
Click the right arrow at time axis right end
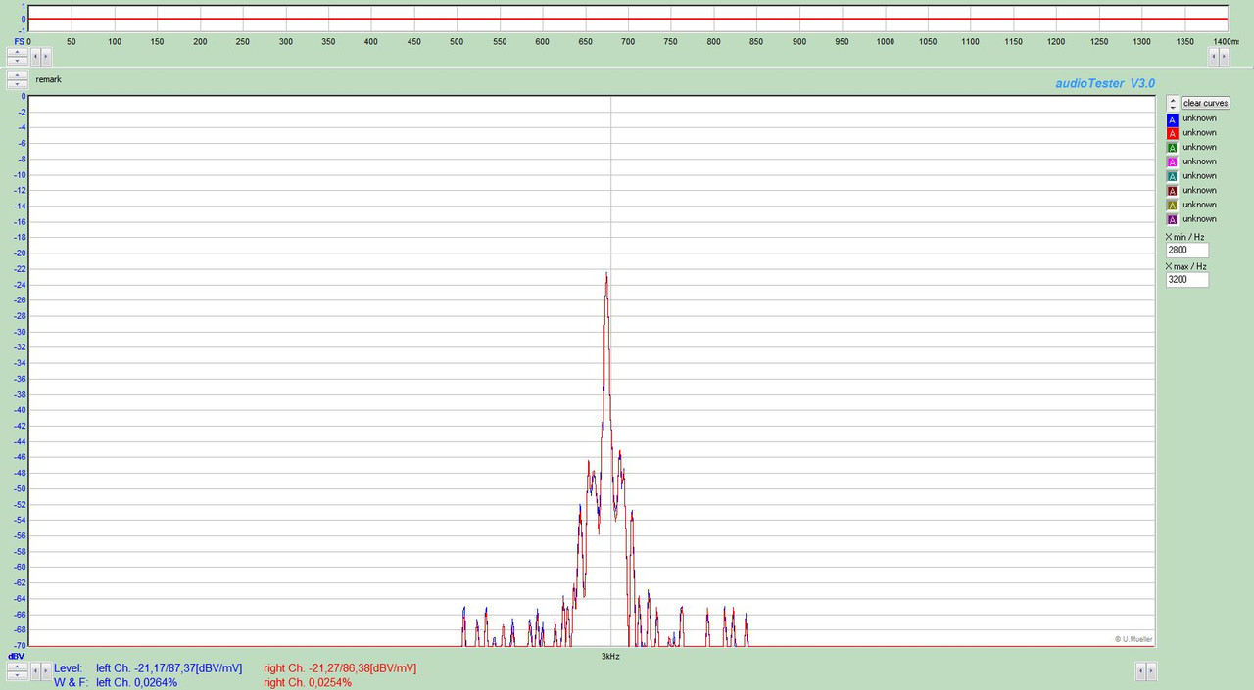[1224, 57]
